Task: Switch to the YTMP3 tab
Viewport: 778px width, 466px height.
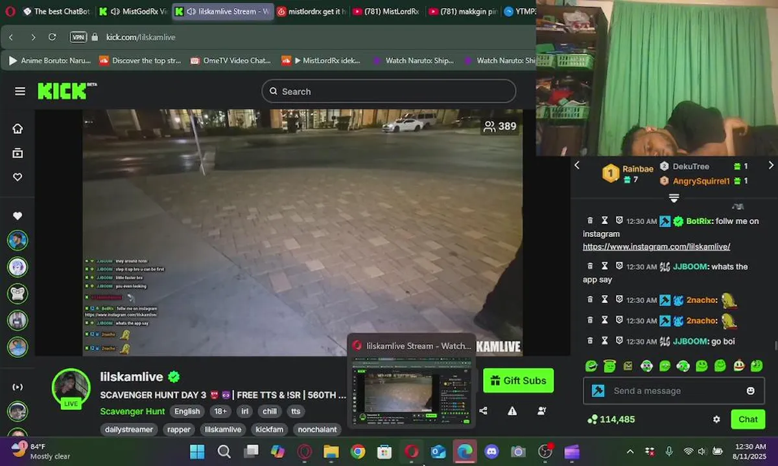Action: tap(519, 12)
